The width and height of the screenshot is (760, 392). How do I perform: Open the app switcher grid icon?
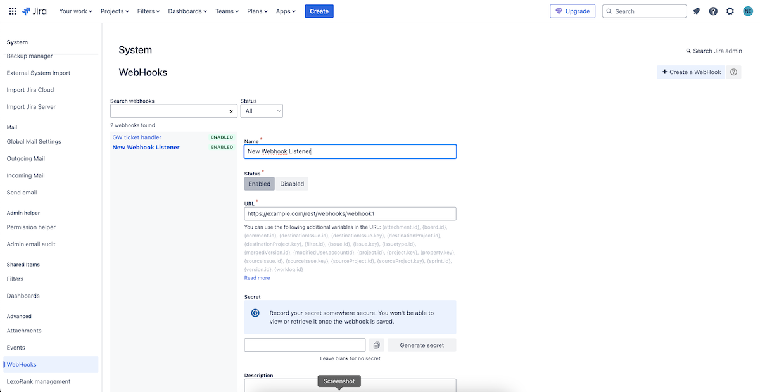12,11
